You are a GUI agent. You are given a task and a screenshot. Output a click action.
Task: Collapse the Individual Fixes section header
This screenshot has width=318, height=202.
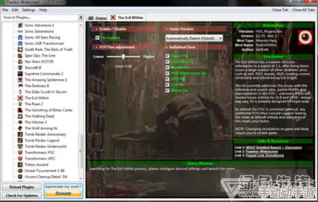194,47
